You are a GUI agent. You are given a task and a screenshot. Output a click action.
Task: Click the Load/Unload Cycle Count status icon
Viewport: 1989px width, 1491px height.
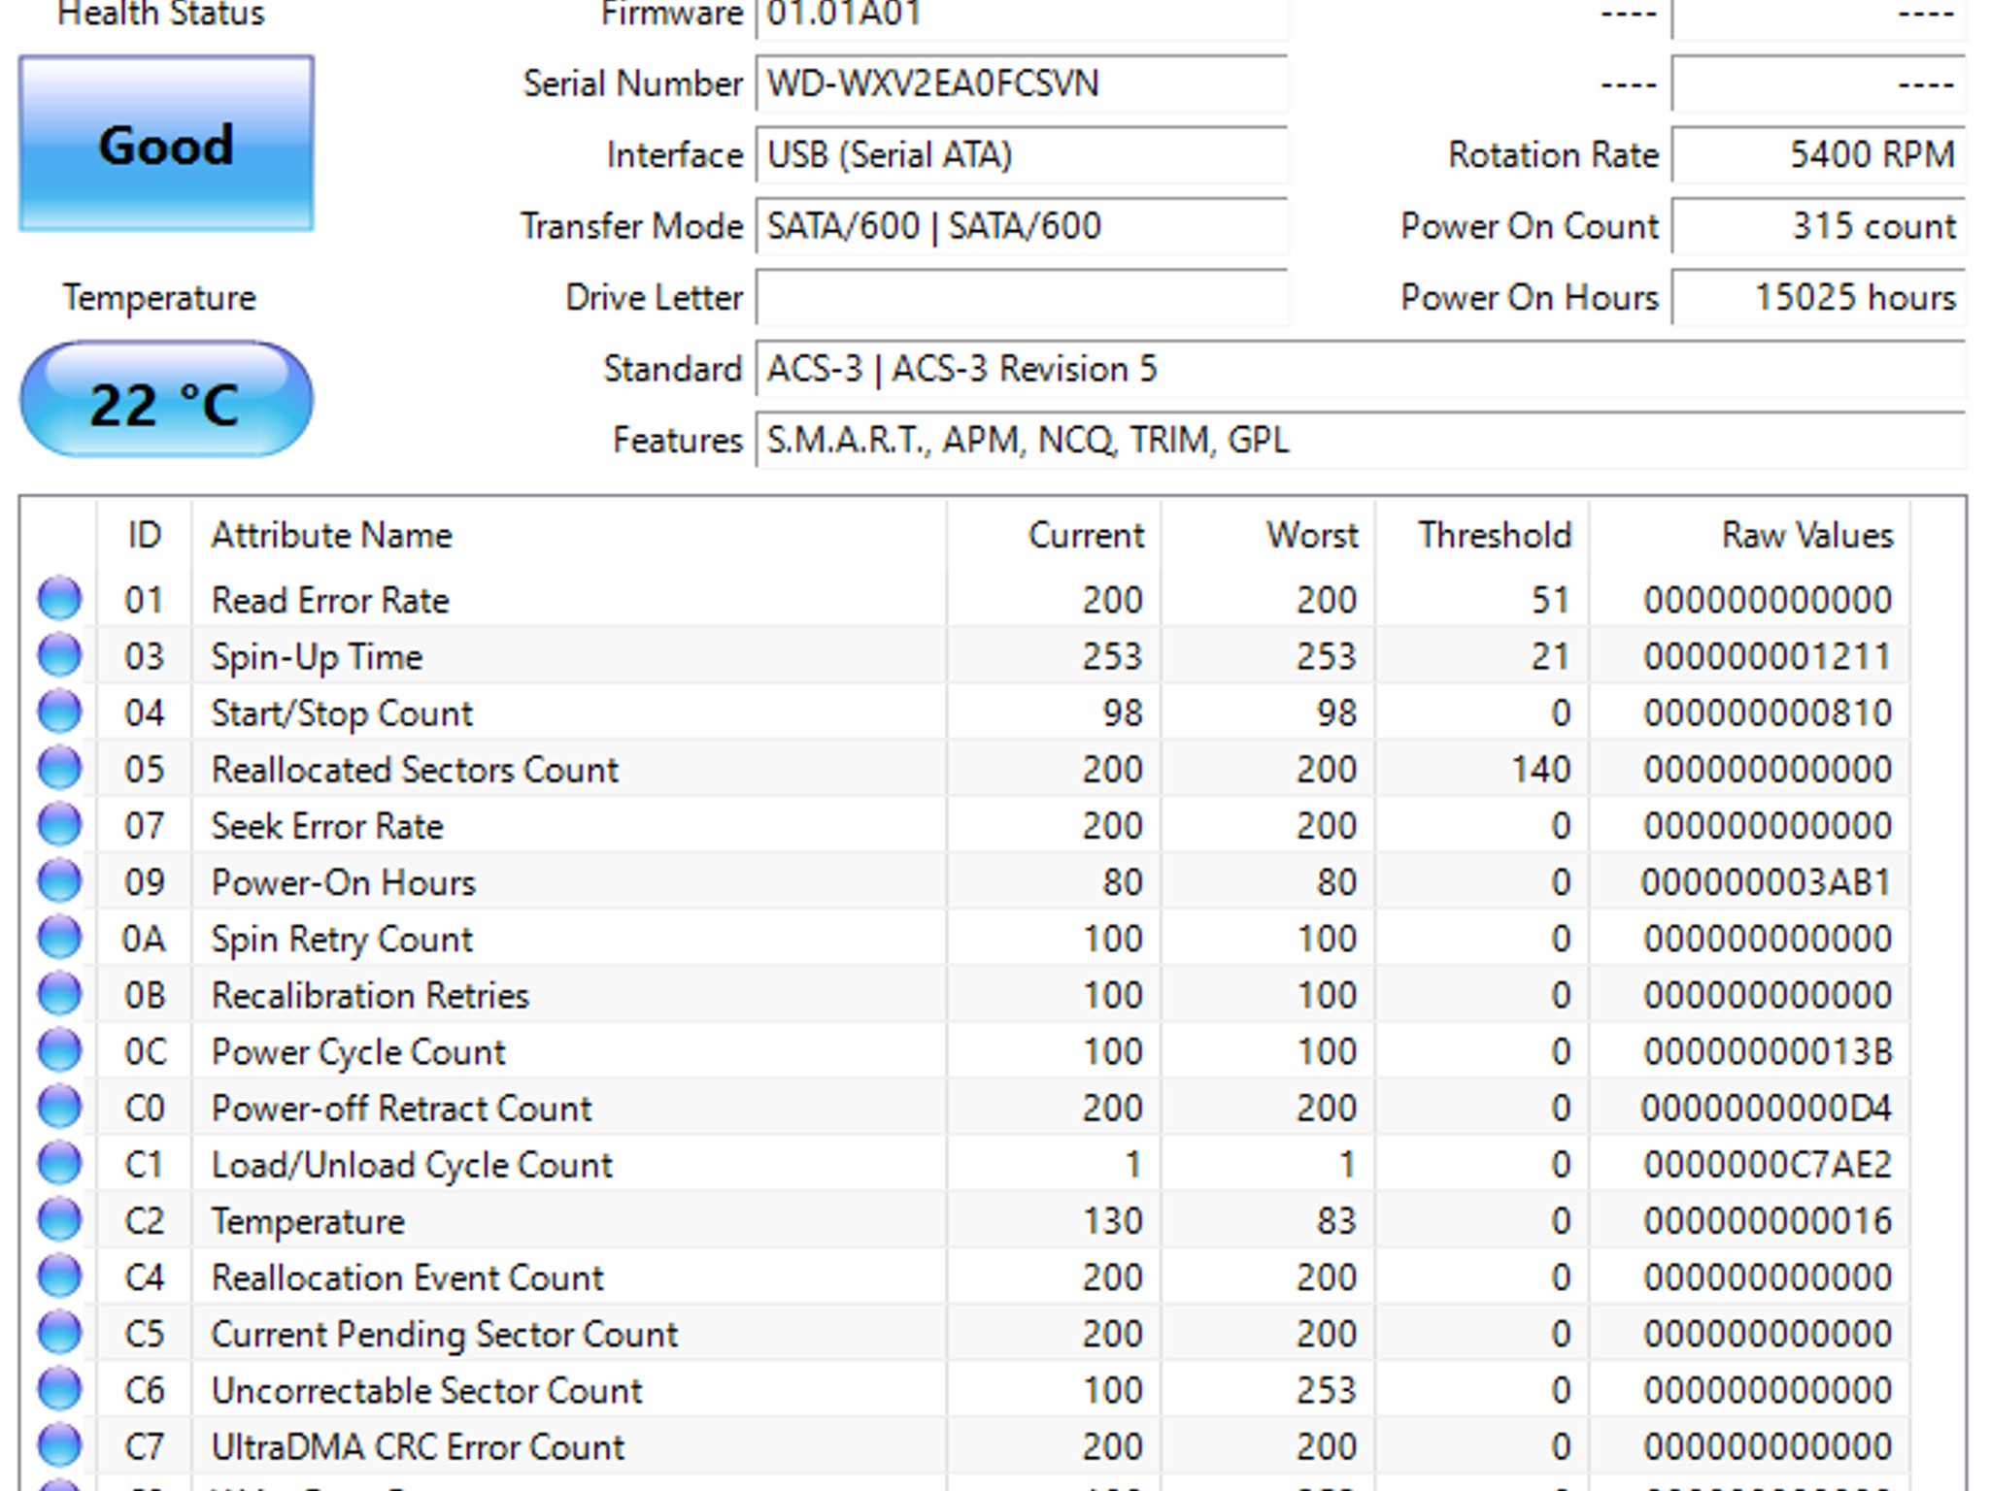coord(59,1163)
